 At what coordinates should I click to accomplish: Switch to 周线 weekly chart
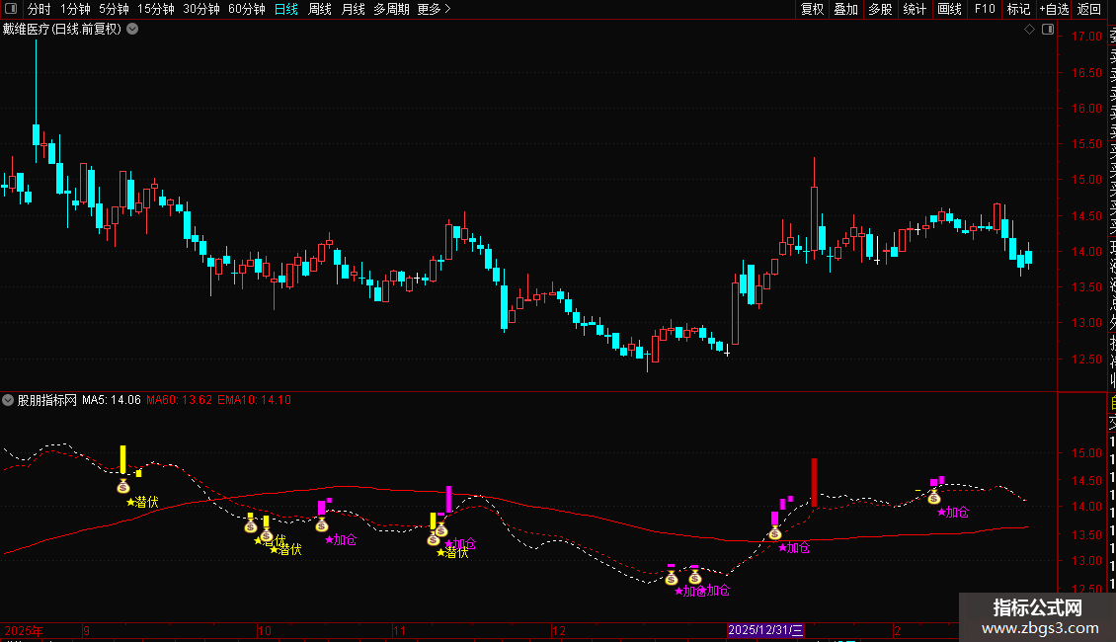click(x=320, y=9)
